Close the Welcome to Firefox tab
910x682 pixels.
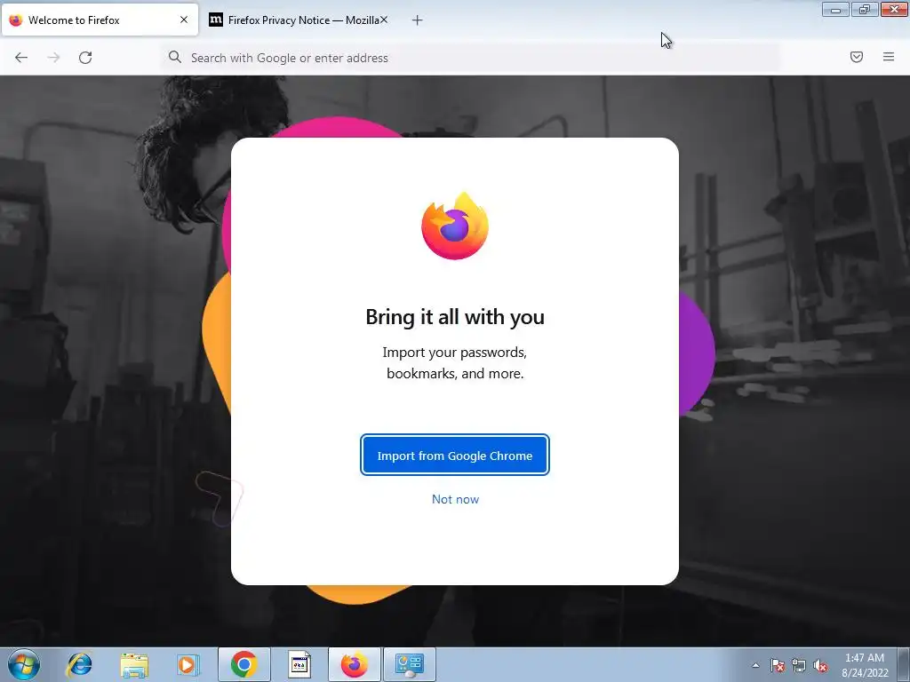point(183,20)
